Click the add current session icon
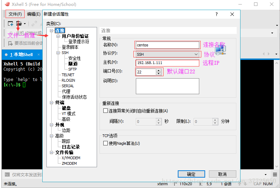The height and width of the screenshot is (188, 280). 10,43
